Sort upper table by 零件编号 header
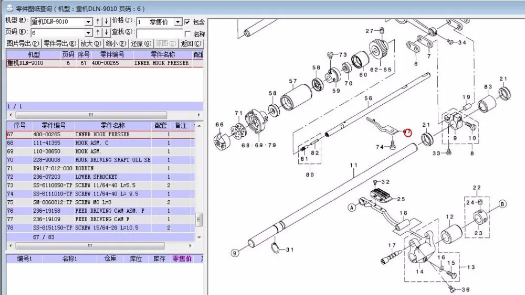Image resolution: width=525 pixels, height=295 pixels. pyautogui.click(x=112, y=54)
